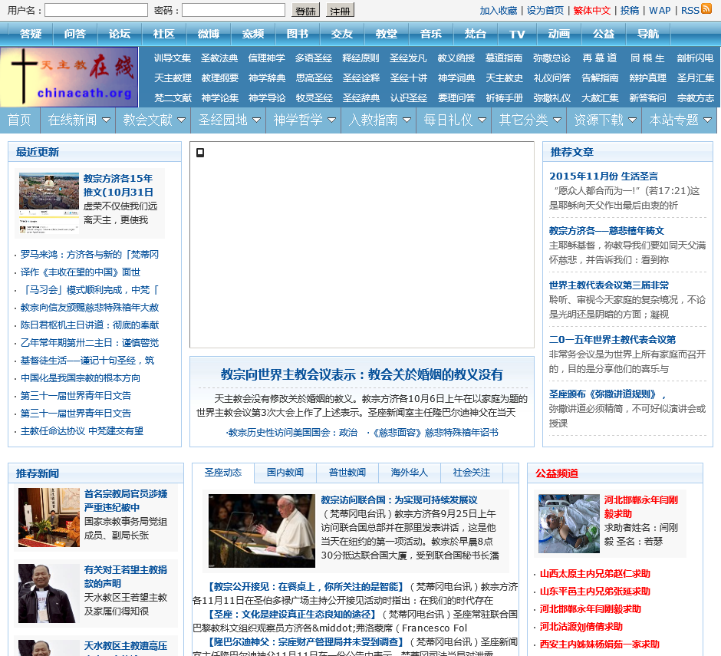The height and width of the screenshot is (656, 721).
Task: Click the orange RSS feed icon
Action: pyautogui.click(x=706, y=8)
